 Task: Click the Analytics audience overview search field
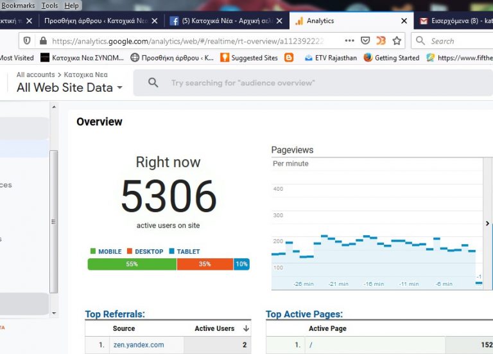click(x=308, y=83)
